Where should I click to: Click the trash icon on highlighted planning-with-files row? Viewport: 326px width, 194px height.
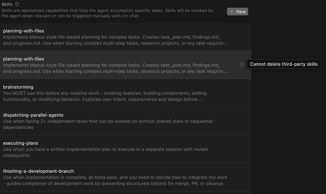241,65
